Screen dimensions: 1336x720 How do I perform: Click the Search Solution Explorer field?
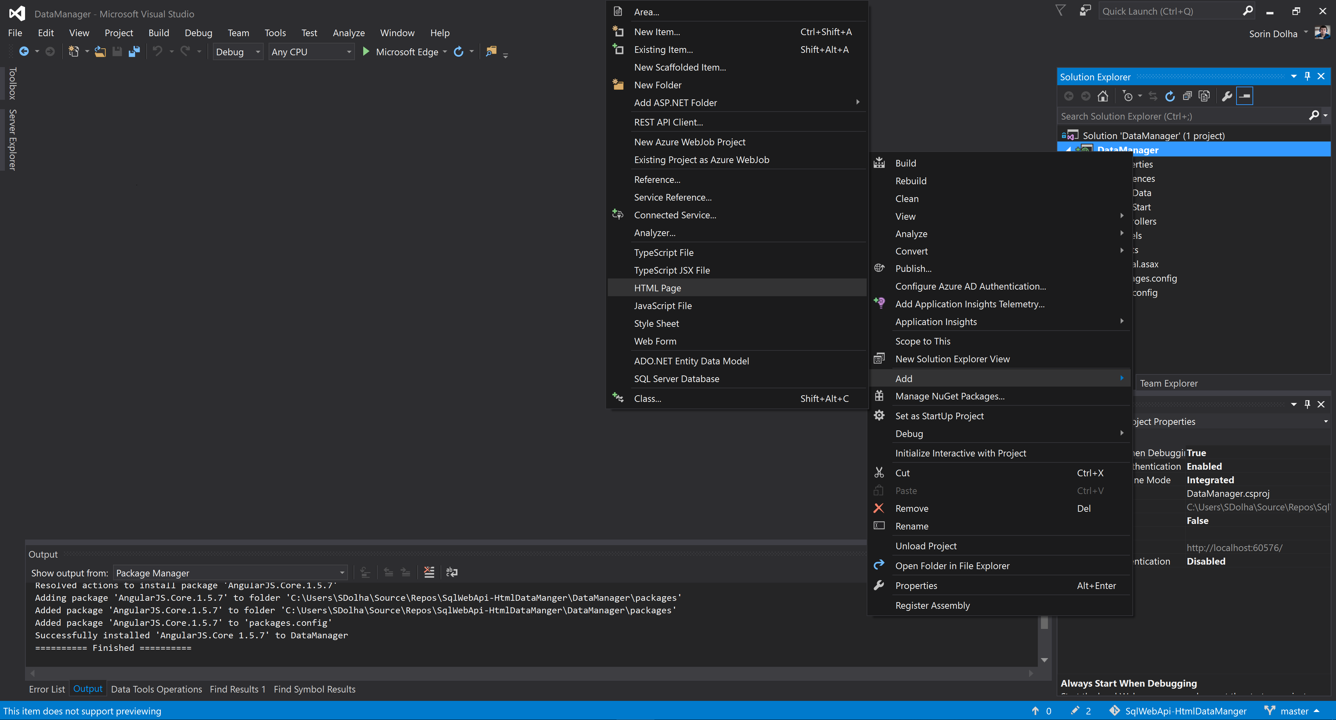coord(1183,116)
